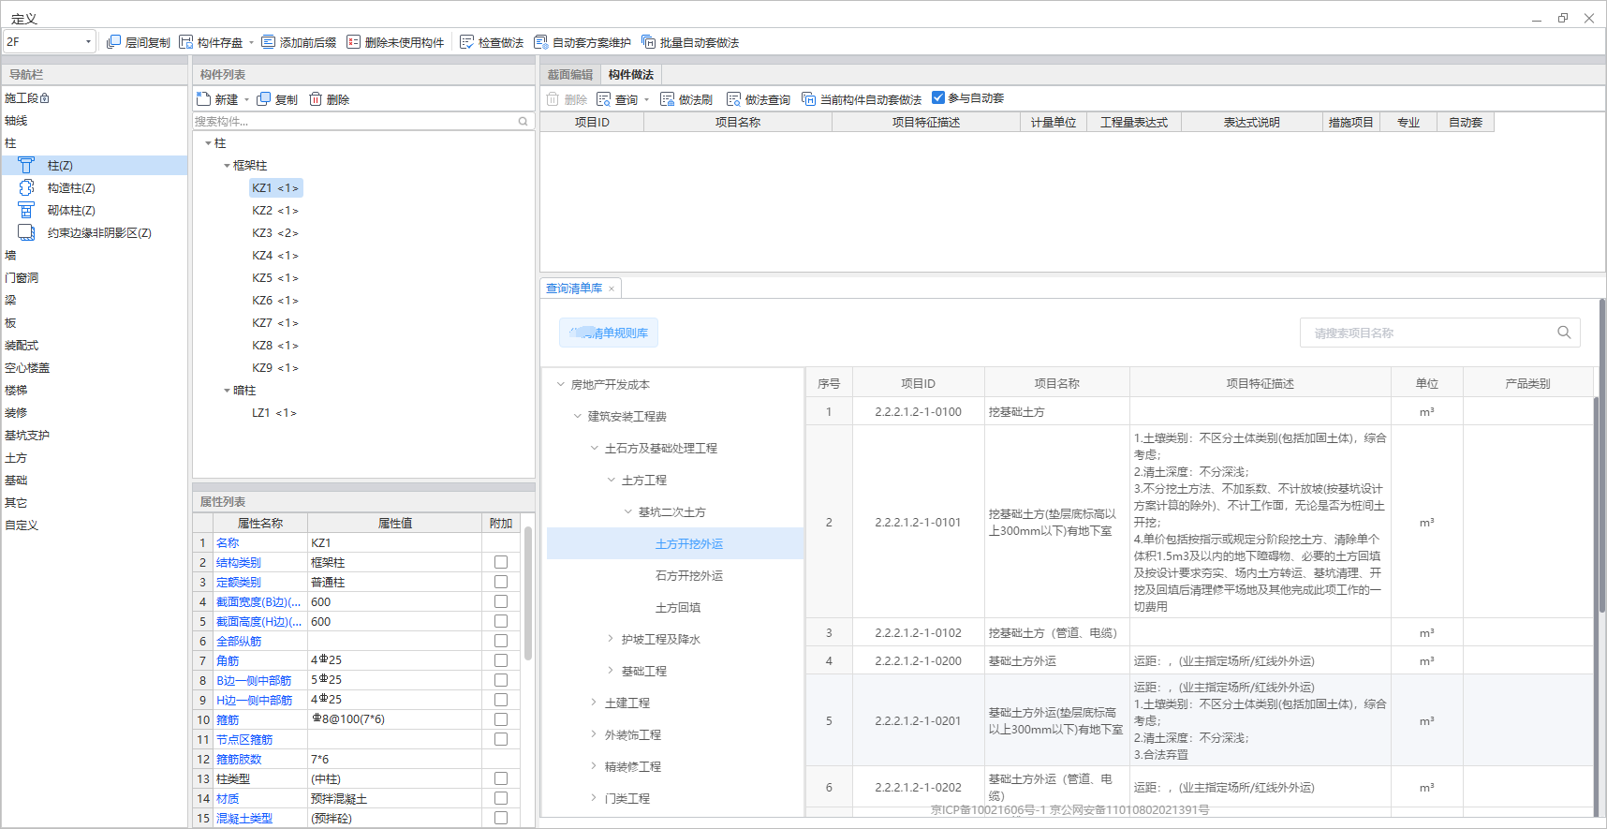
Task: Collapse the 框架柱 tree node
Action: click(x=227, y=166)
